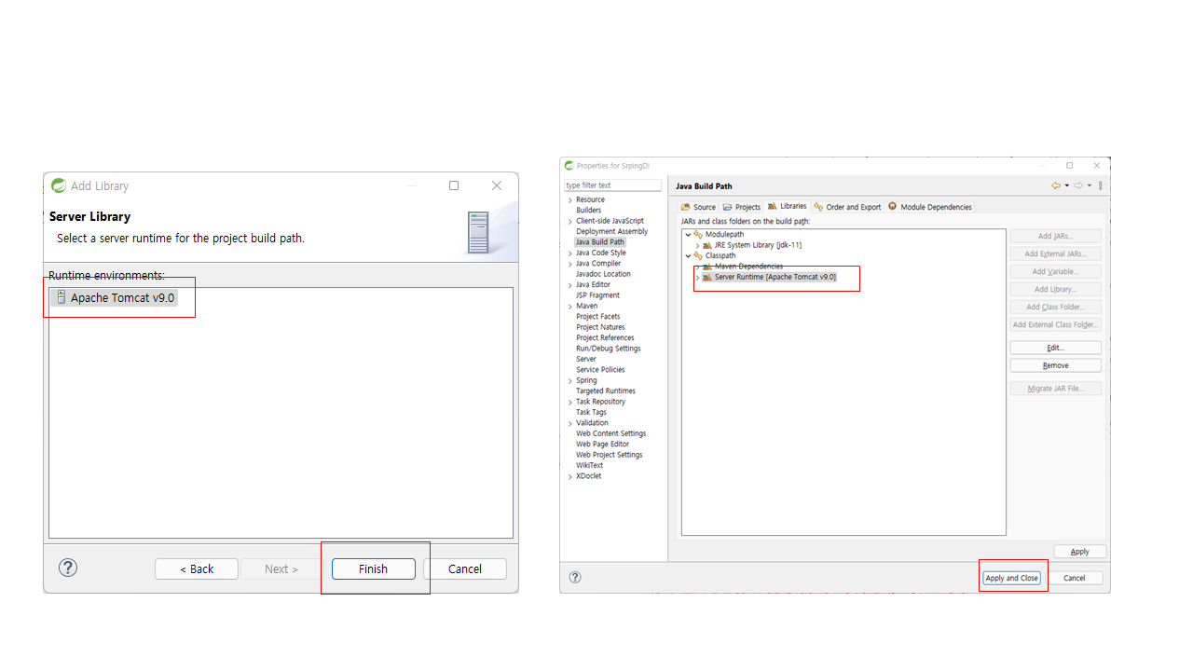Click the Apply button in Properties

pyautogui.click(x=1079, y=552)
